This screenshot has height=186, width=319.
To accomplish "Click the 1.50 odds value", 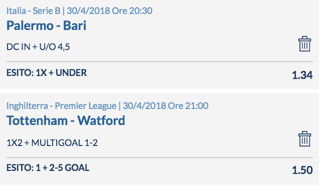I will pyautogui.click(x=302, y=170).
